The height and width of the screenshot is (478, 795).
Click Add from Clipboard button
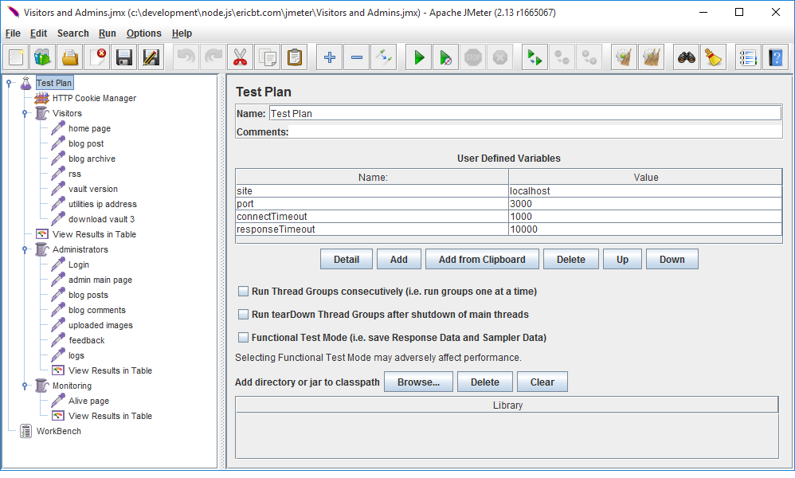[x=482, y=260]
